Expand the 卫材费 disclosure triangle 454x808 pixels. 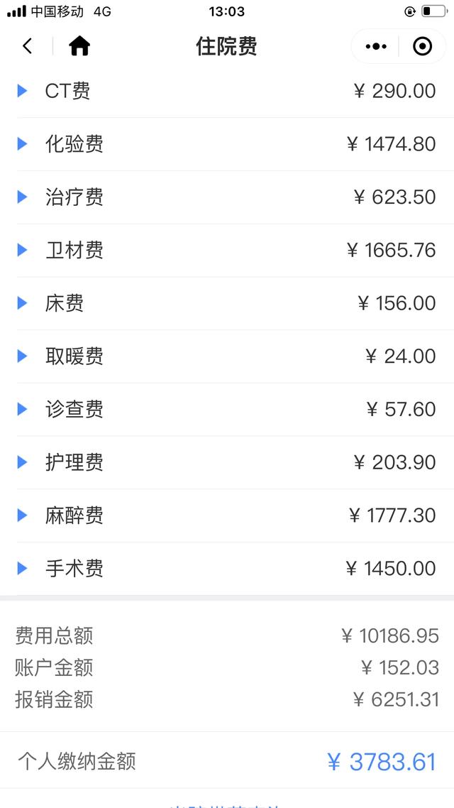[x=22, y=250]
